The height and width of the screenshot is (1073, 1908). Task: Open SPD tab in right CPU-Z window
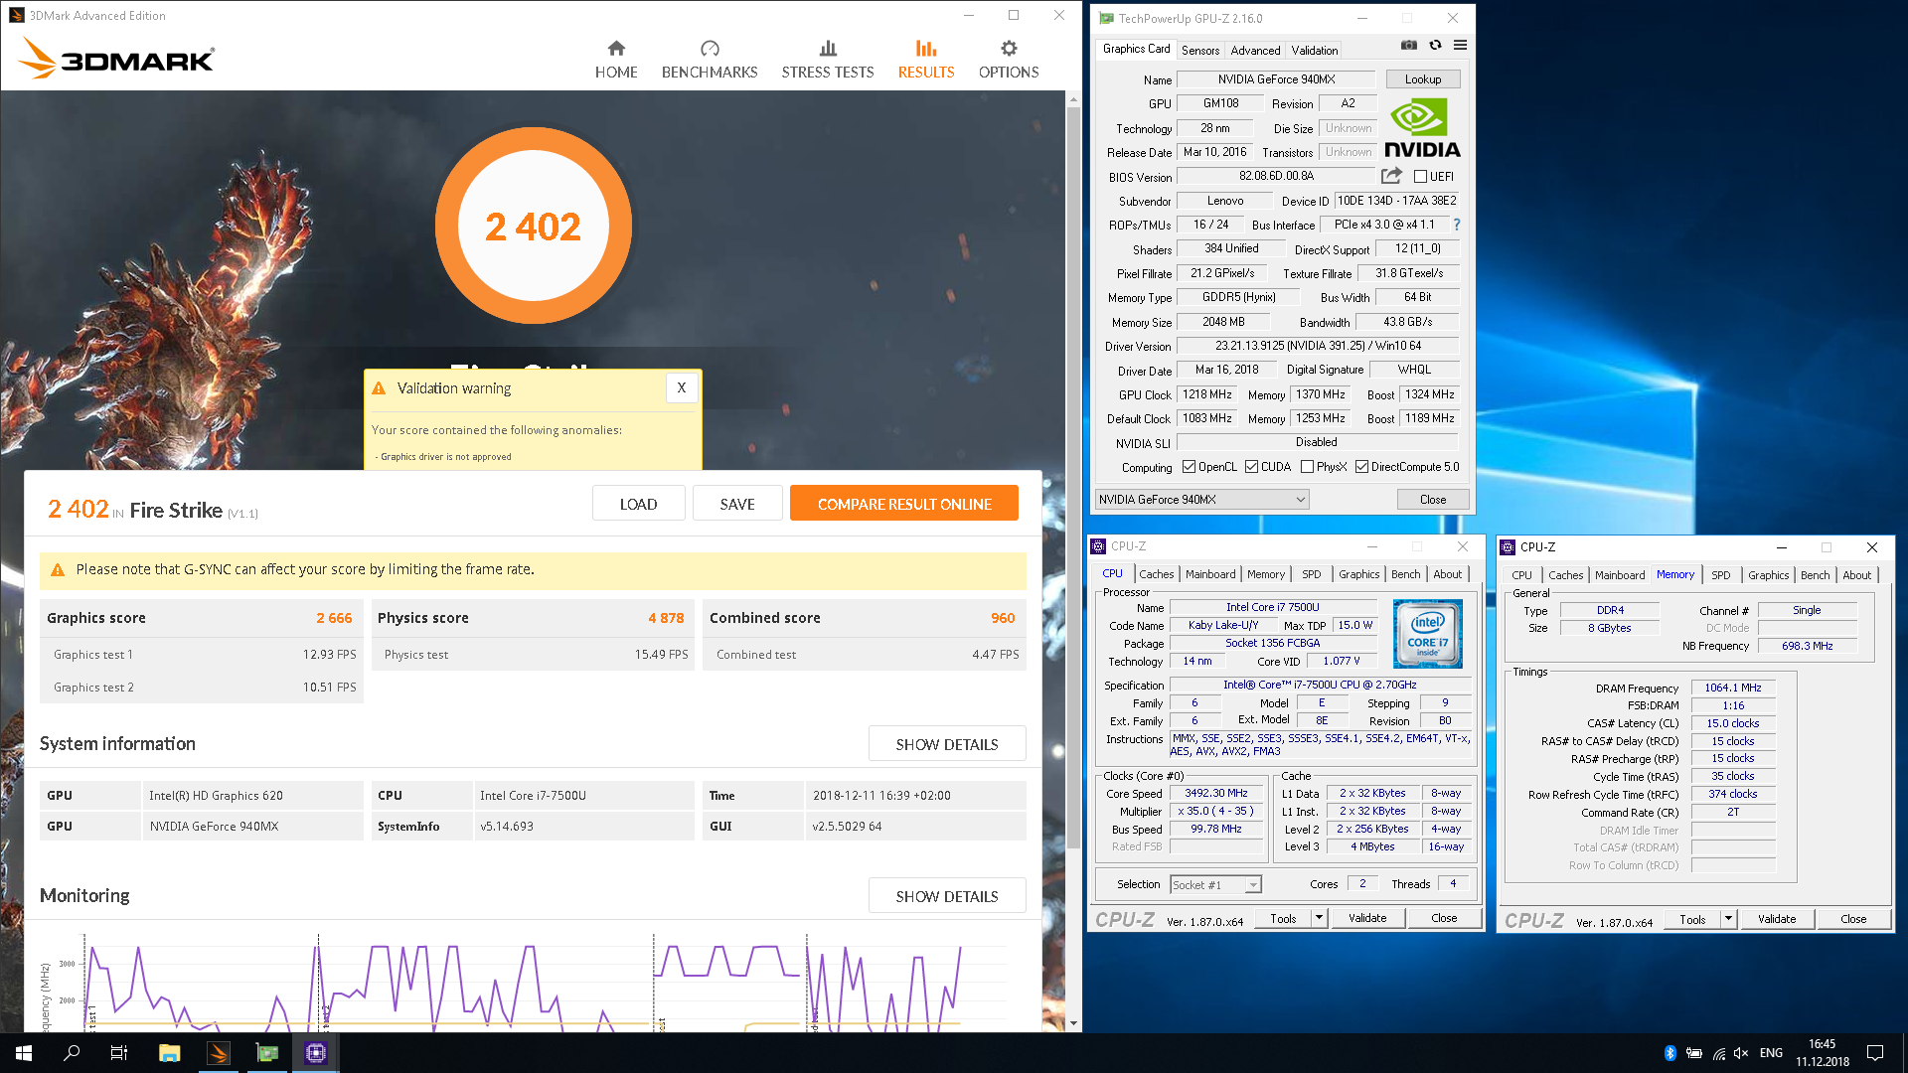1720,575
